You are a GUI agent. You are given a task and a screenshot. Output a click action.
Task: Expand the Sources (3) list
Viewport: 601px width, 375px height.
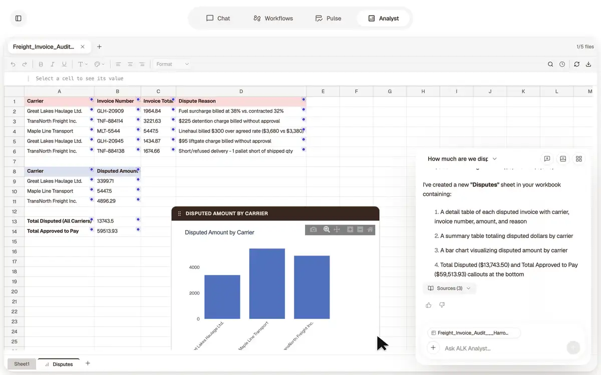(449, 288)
